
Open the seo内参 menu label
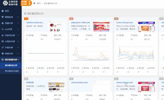[x=8, y=29]
